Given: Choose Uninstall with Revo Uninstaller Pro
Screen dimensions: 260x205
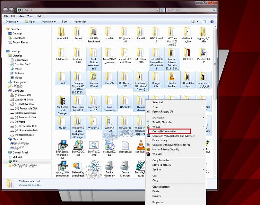Looking at the screenshot, I should tap(176, 145).
